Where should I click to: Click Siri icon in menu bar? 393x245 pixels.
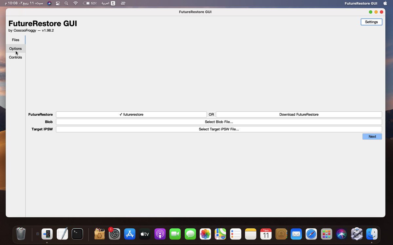pyautogui.click(x=49, y=3)
